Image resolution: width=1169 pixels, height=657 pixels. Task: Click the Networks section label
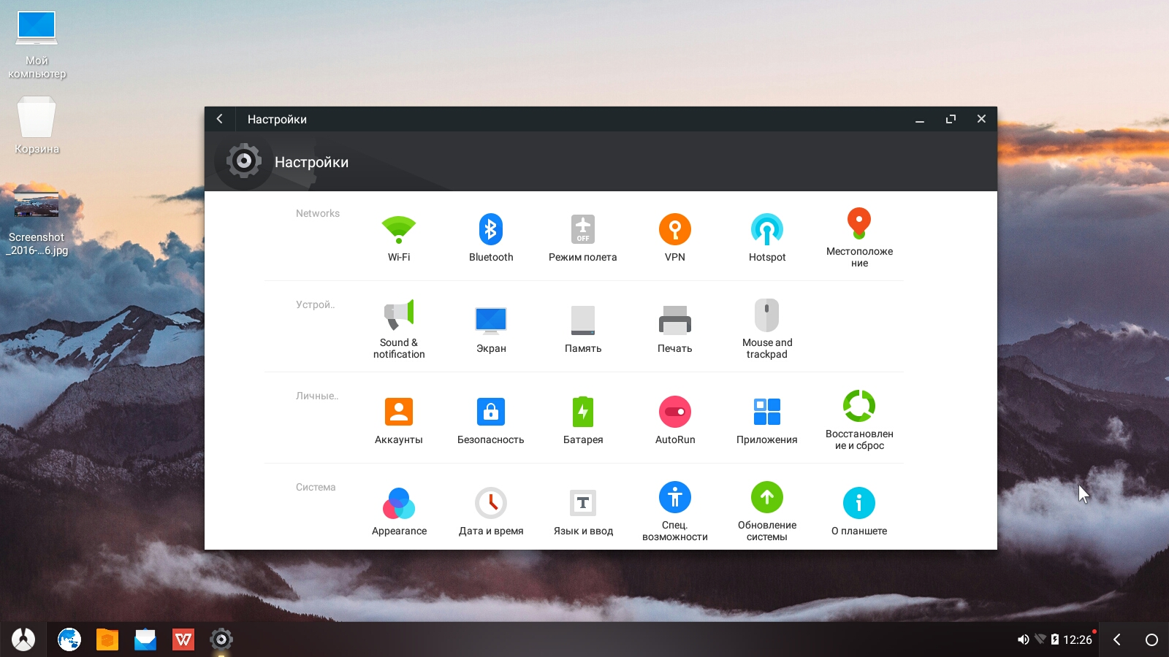pyautogui.click(x=318, y=213)
